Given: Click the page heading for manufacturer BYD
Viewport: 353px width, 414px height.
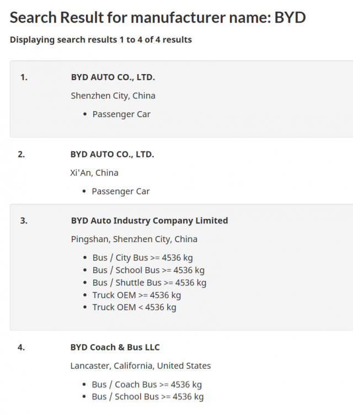Looking at the screenshot, I should tap(158, 17).
